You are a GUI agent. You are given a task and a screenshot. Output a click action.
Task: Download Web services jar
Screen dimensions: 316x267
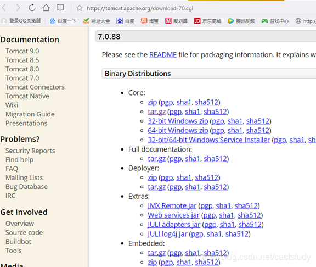(173, 215)
